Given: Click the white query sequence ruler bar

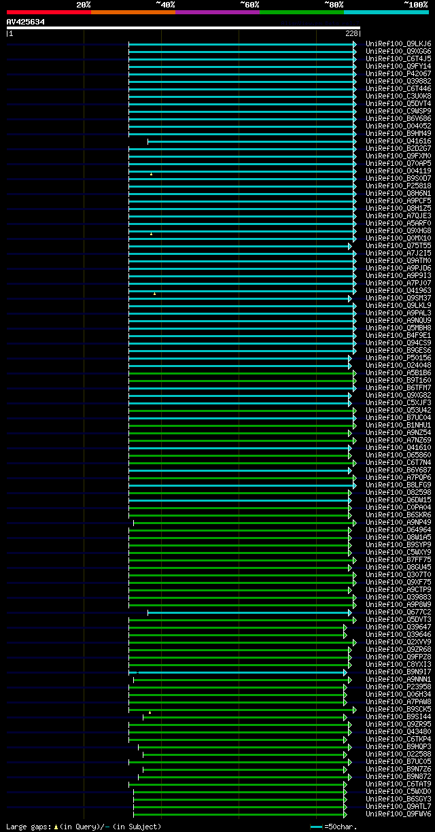Looking at the screenshot, I should click(x=184, y=28).
